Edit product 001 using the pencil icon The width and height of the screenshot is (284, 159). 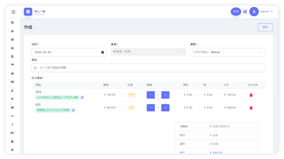point(73,110)
